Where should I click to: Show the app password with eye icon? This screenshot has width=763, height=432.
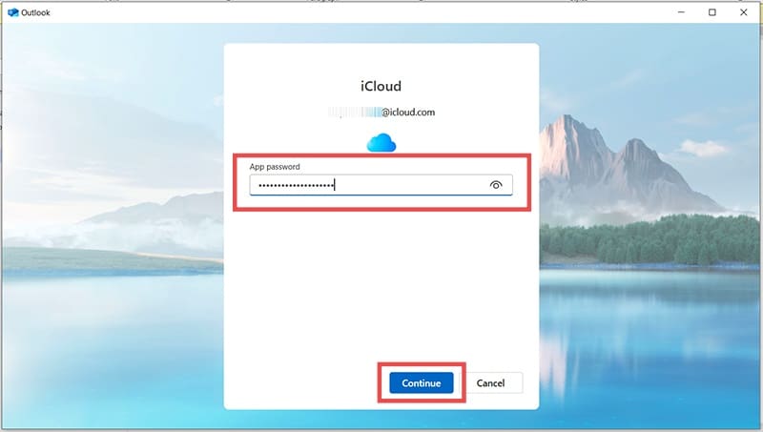coord(496,185)
